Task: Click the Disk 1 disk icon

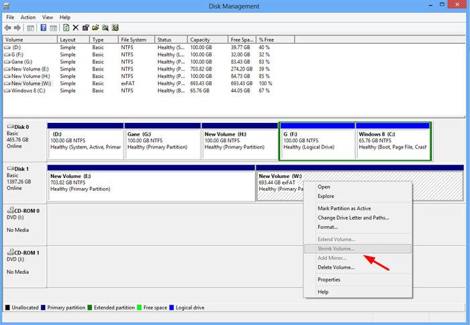Action: click(11, 169)
